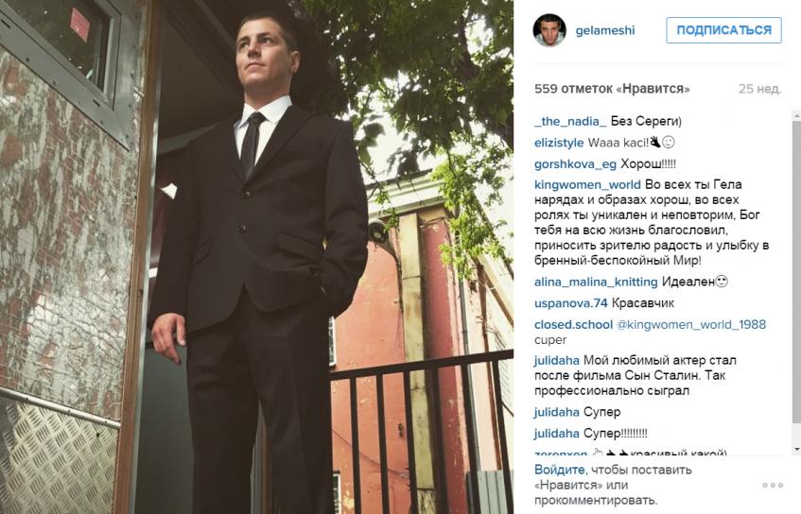Open the Войдите login link
The width and height of the screenshot is (801, 514).
point(559,470)
